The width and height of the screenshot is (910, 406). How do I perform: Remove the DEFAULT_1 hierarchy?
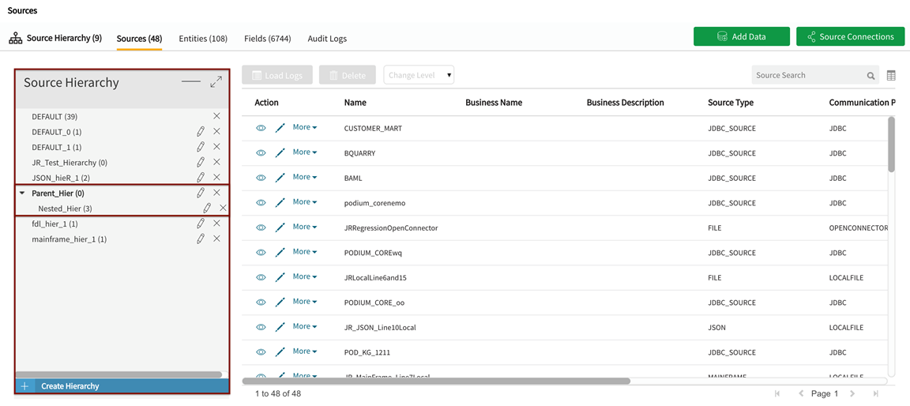click(216, 147)
